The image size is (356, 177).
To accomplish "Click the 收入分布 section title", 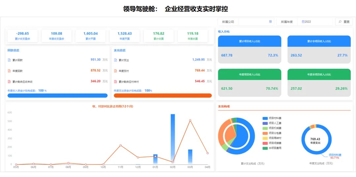I will click(x=223, y=32).
